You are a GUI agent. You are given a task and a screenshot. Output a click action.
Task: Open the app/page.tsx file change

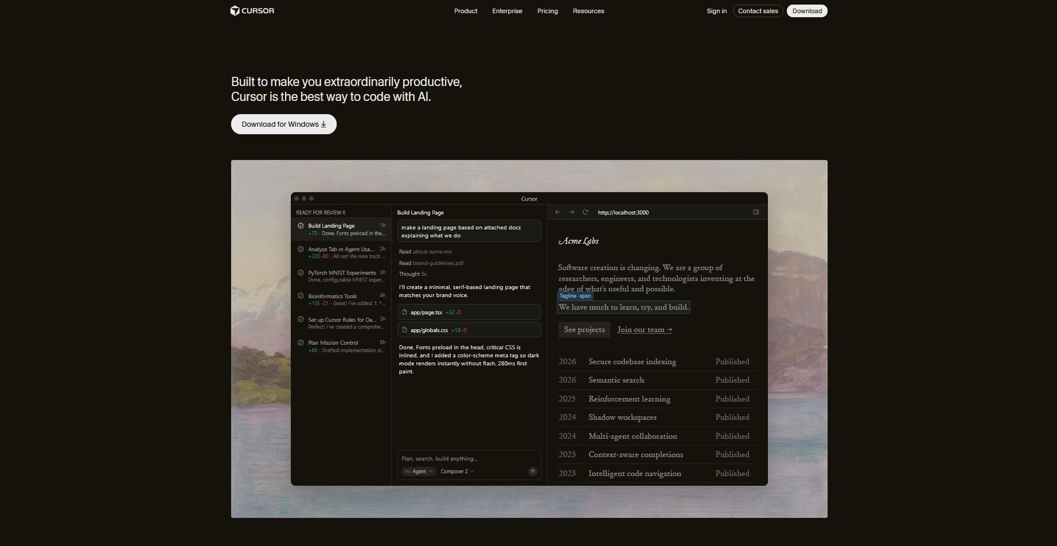coord(469,313)
